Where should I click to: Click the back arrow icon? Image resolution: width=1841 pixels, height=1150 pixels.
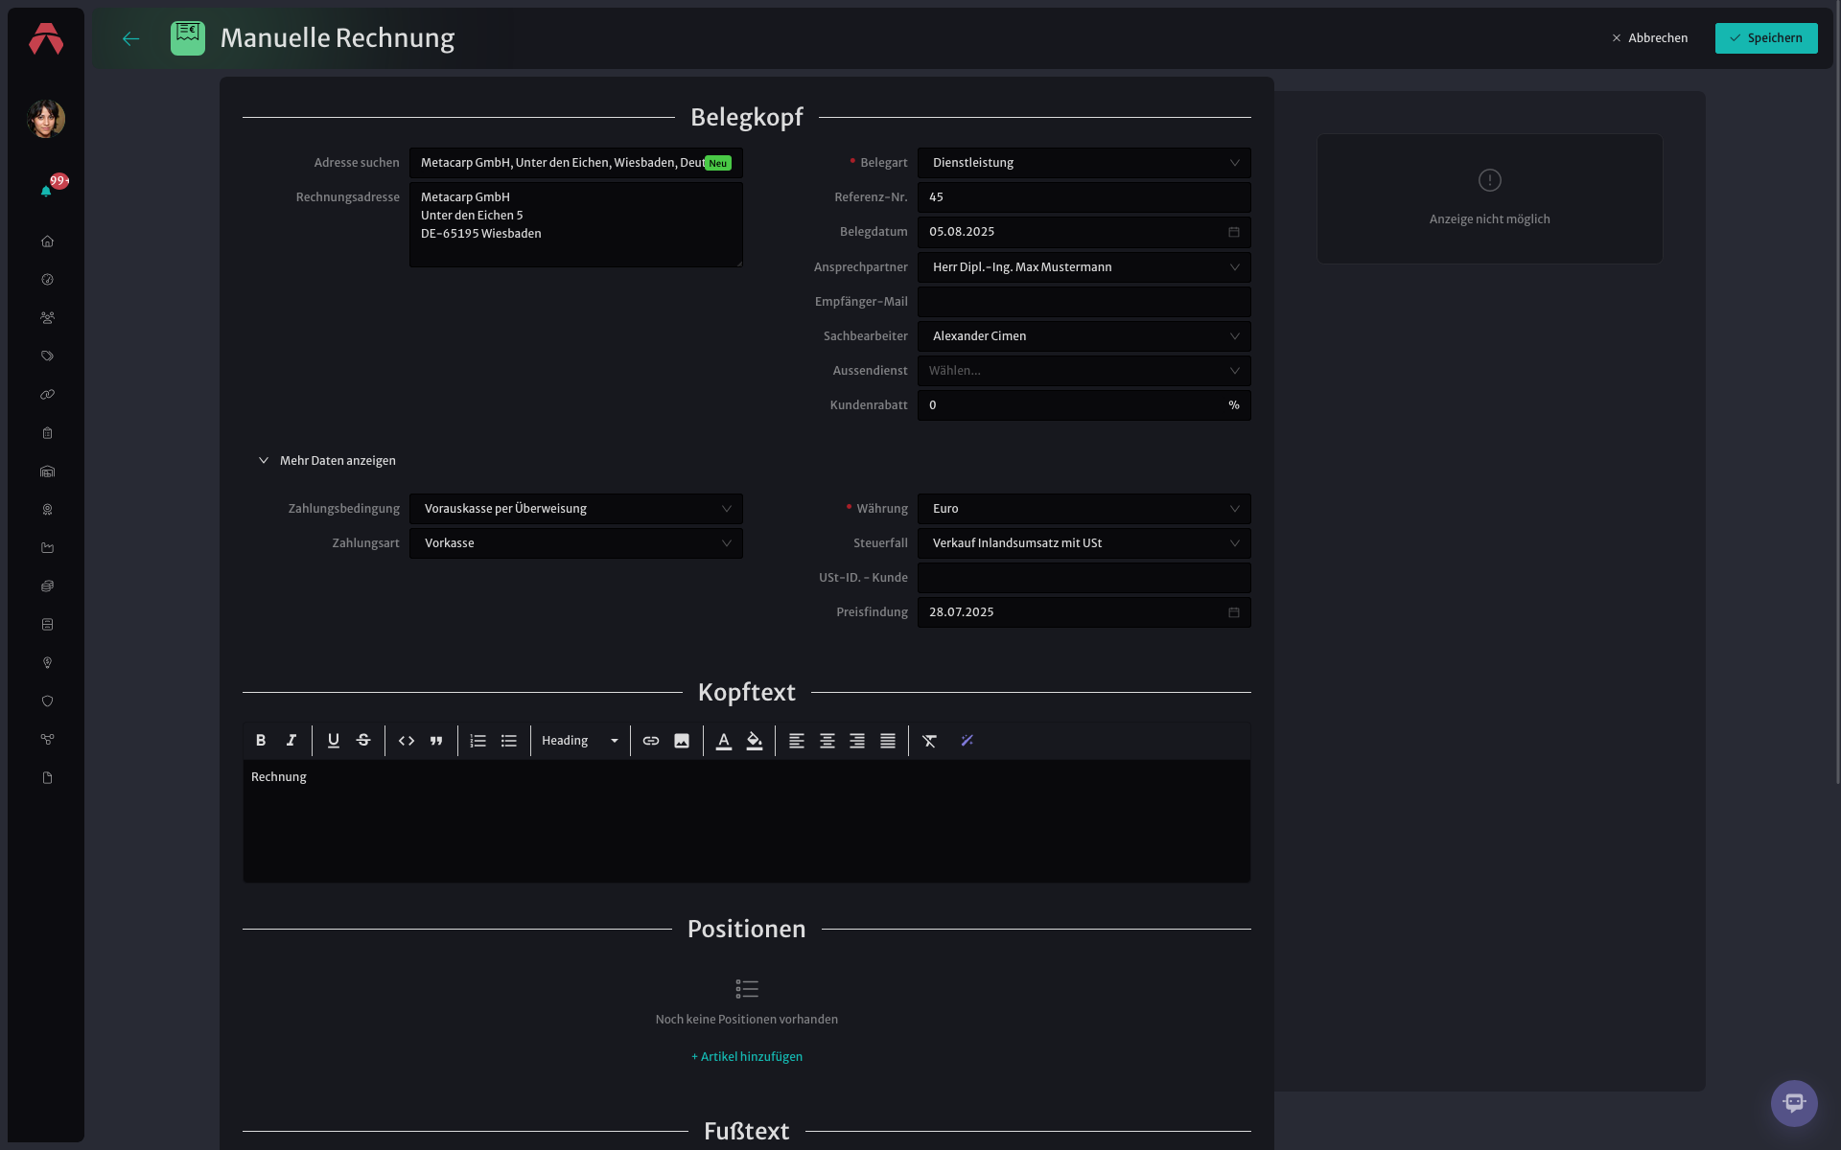point(131,38)
